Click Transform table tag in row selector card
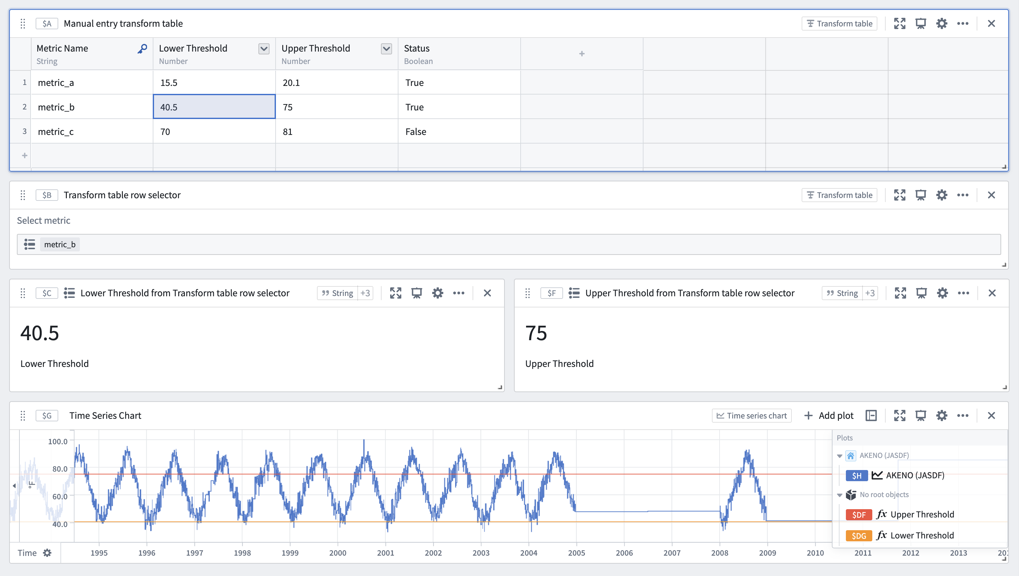Screen dimensions: 1019x576 (x=840, y=195)
